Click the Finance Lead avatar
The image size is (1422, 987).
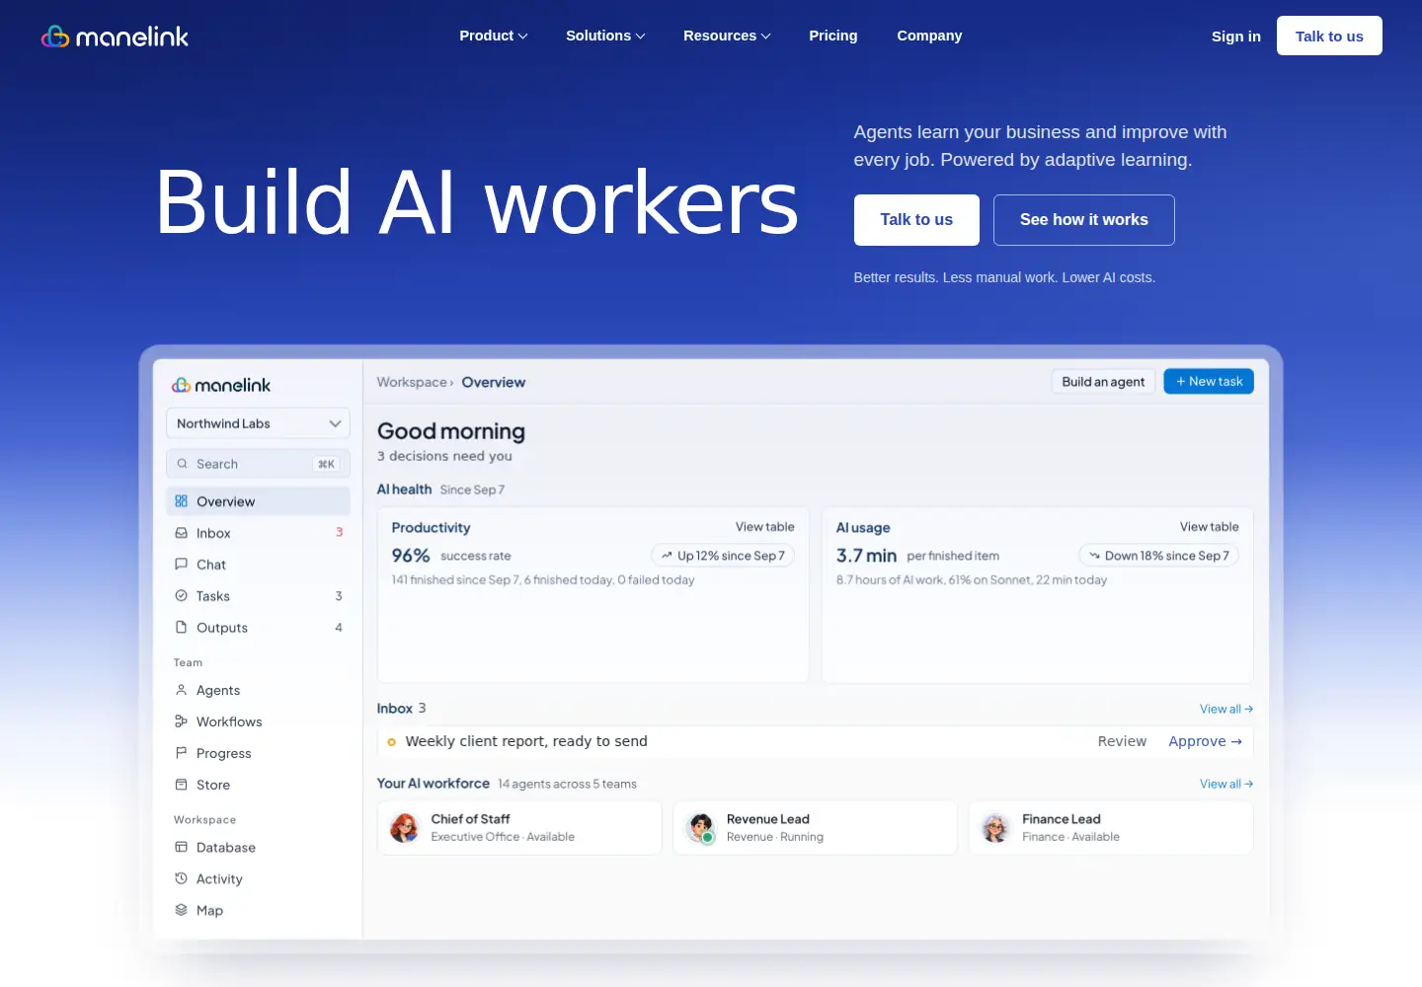click(x=995, y=827)
